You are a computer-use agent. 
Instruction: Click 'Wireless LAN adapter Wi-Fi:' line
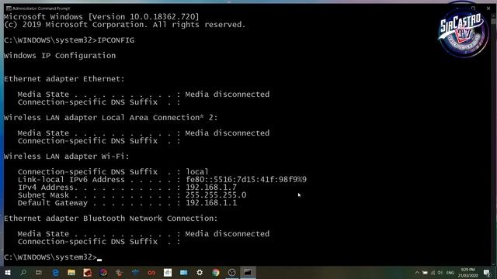[67, 157]
